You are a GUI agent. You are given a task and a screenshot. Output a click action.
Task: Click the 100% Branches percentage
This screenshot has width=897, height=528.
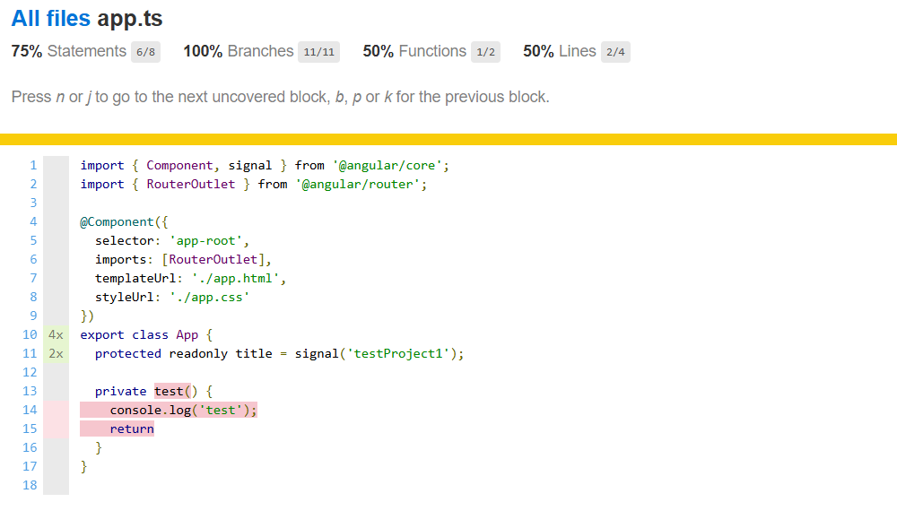(203, 51)
